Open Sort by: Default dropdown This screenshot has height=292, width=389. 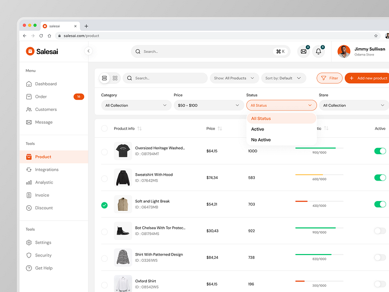click(283, 78)
